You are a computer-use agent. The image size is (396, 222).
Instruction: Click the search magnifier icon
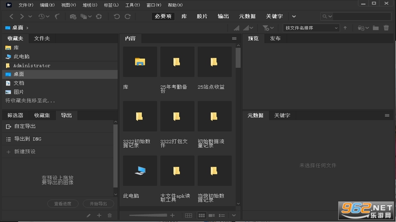pyautogui.click(x=325, y=16)
